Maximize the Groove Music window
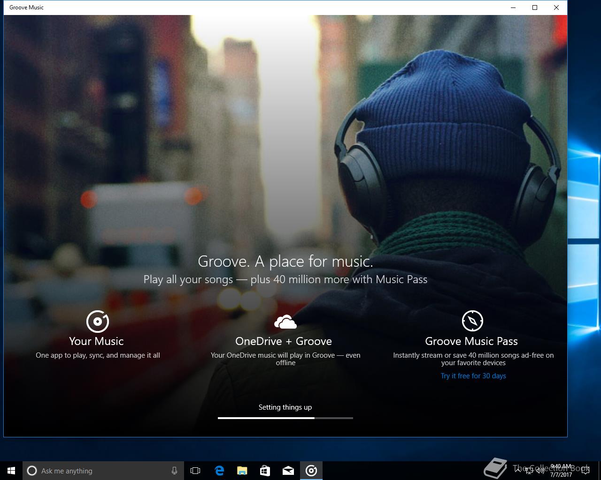This screenshot has height=480, width=601. coord(535,7)
